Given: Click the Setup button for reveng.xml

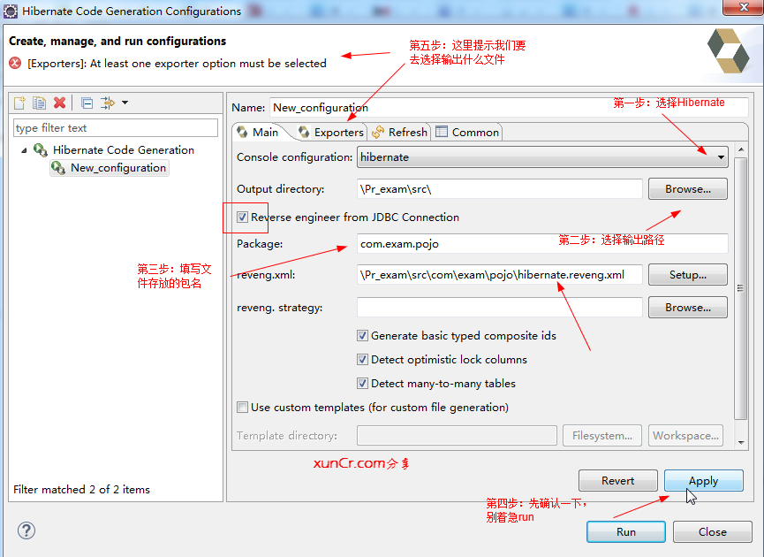Looking at the screenshot, I should (x=687, y=275).
